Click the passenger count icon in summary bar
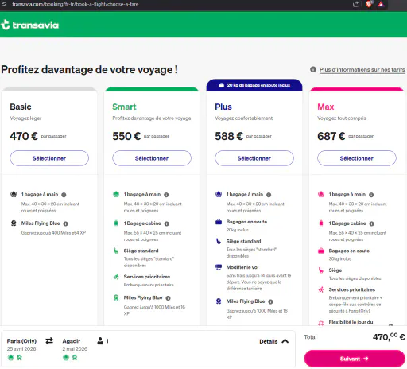407x369 pixels. click(100, 341)
